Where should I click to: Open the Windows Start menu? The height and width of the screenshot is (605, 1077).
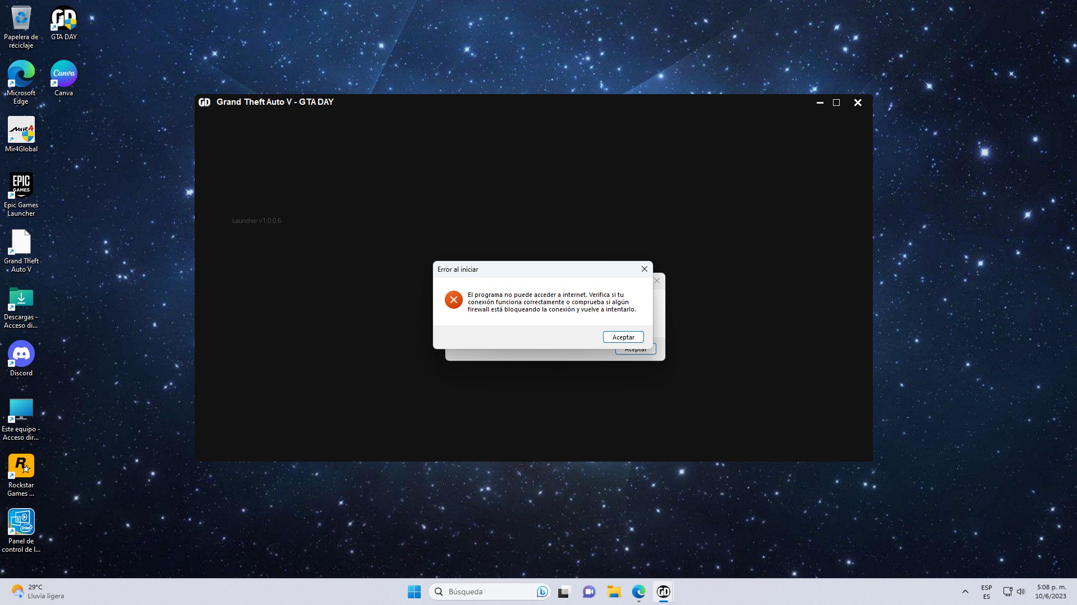[x=414, y=592]
